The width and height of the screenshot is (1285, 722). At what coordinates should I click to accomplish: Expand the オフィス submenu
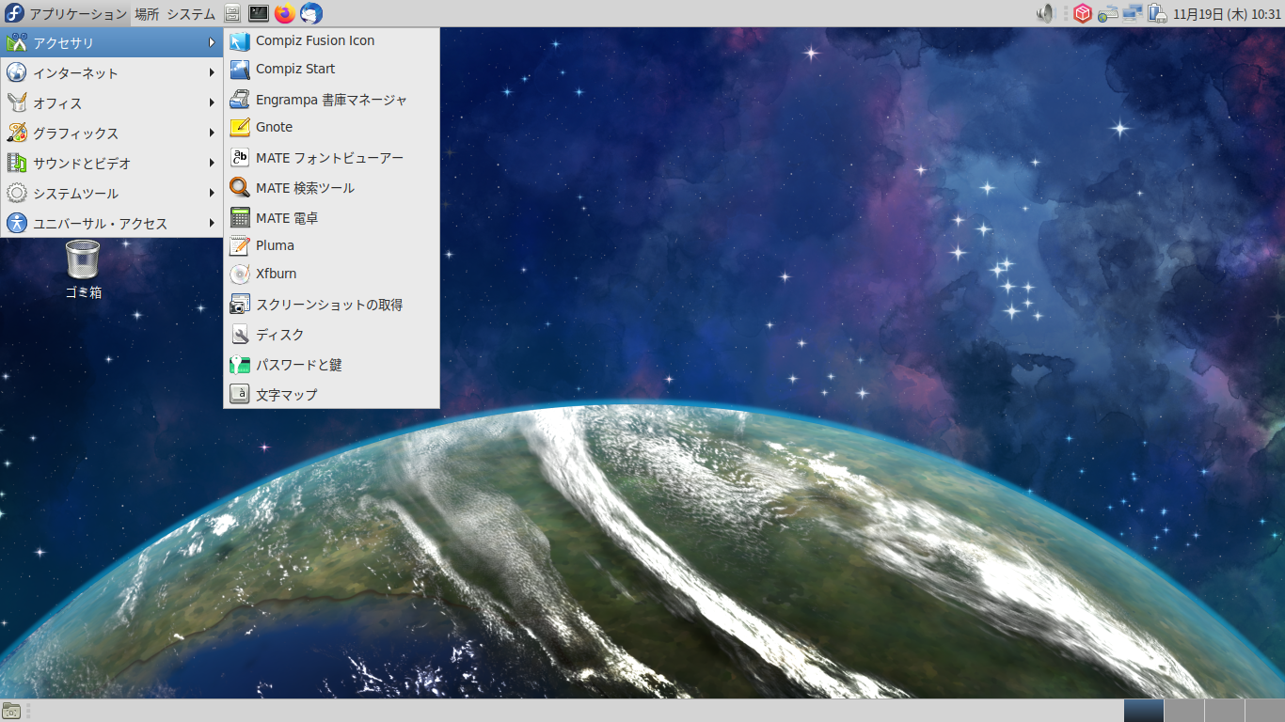pyautogui.click(x=111, y=103)
